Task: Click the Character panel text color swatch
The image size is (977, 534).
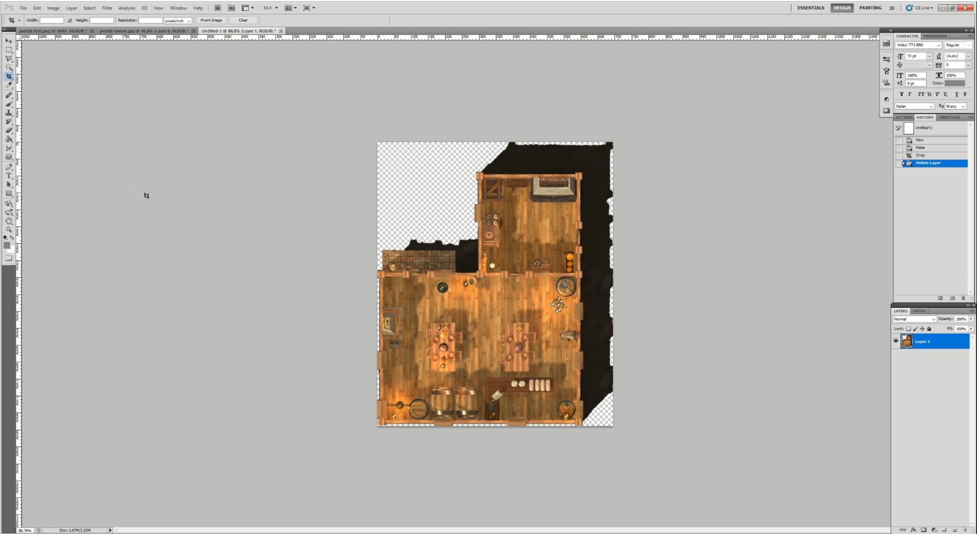Action: [x=955, y=83]
